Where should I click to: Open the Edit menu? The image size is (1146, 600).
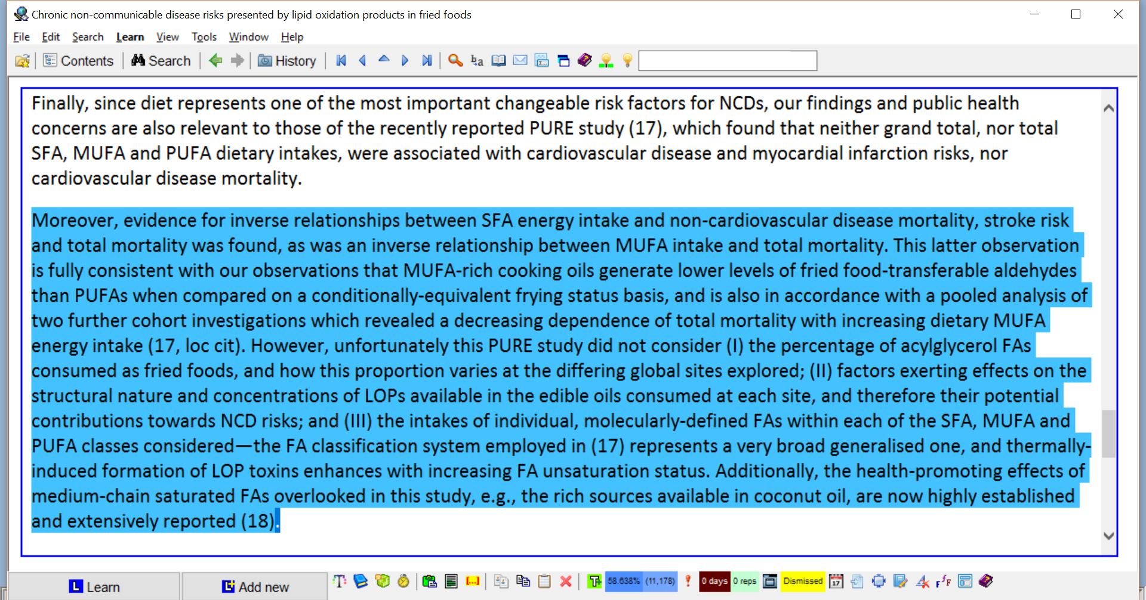tap(51, 37)
